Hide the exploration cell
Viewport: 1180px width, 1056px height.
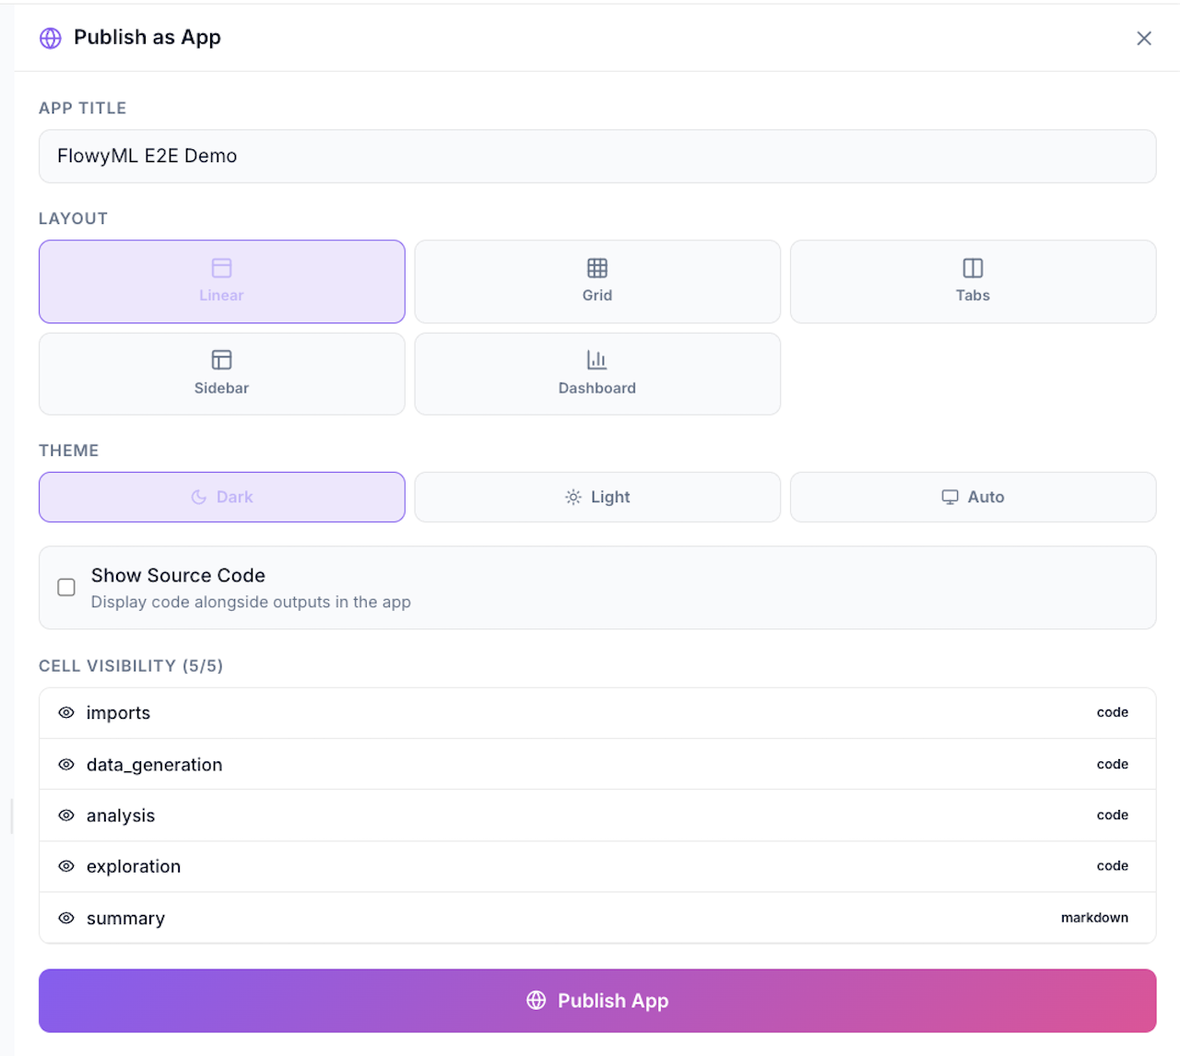tap(66, 866)
